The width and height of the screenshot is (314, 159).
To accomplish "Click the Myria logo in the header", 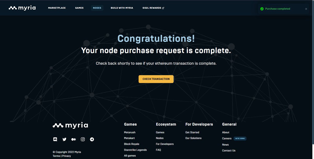I will [x=22, y=8].
